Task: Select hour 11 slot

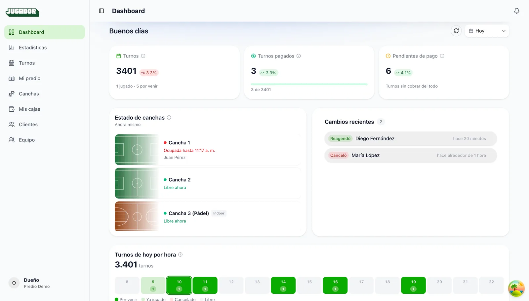Action: [205, 285]
